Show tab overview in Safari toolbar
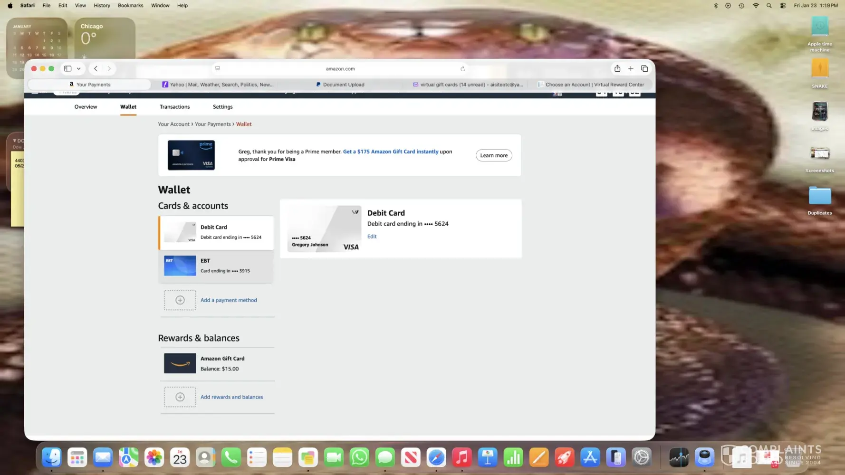The height and width of the screenshot is (475, 845). pyautogui.click(x=644, y=68)
